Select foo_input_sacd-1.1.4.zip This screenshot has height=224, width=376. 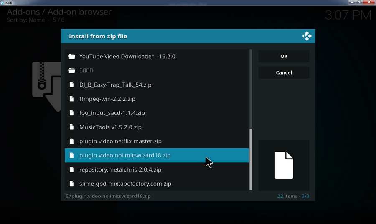(x=157, y=113)
